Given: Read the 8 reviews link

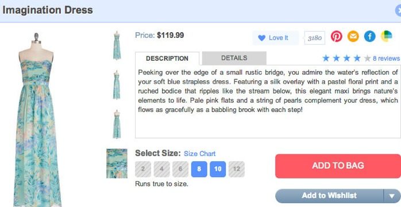Looking at the screenshot, I should pos(386,58).
